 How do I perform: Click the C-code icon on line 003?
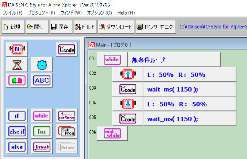click(128, 89)
